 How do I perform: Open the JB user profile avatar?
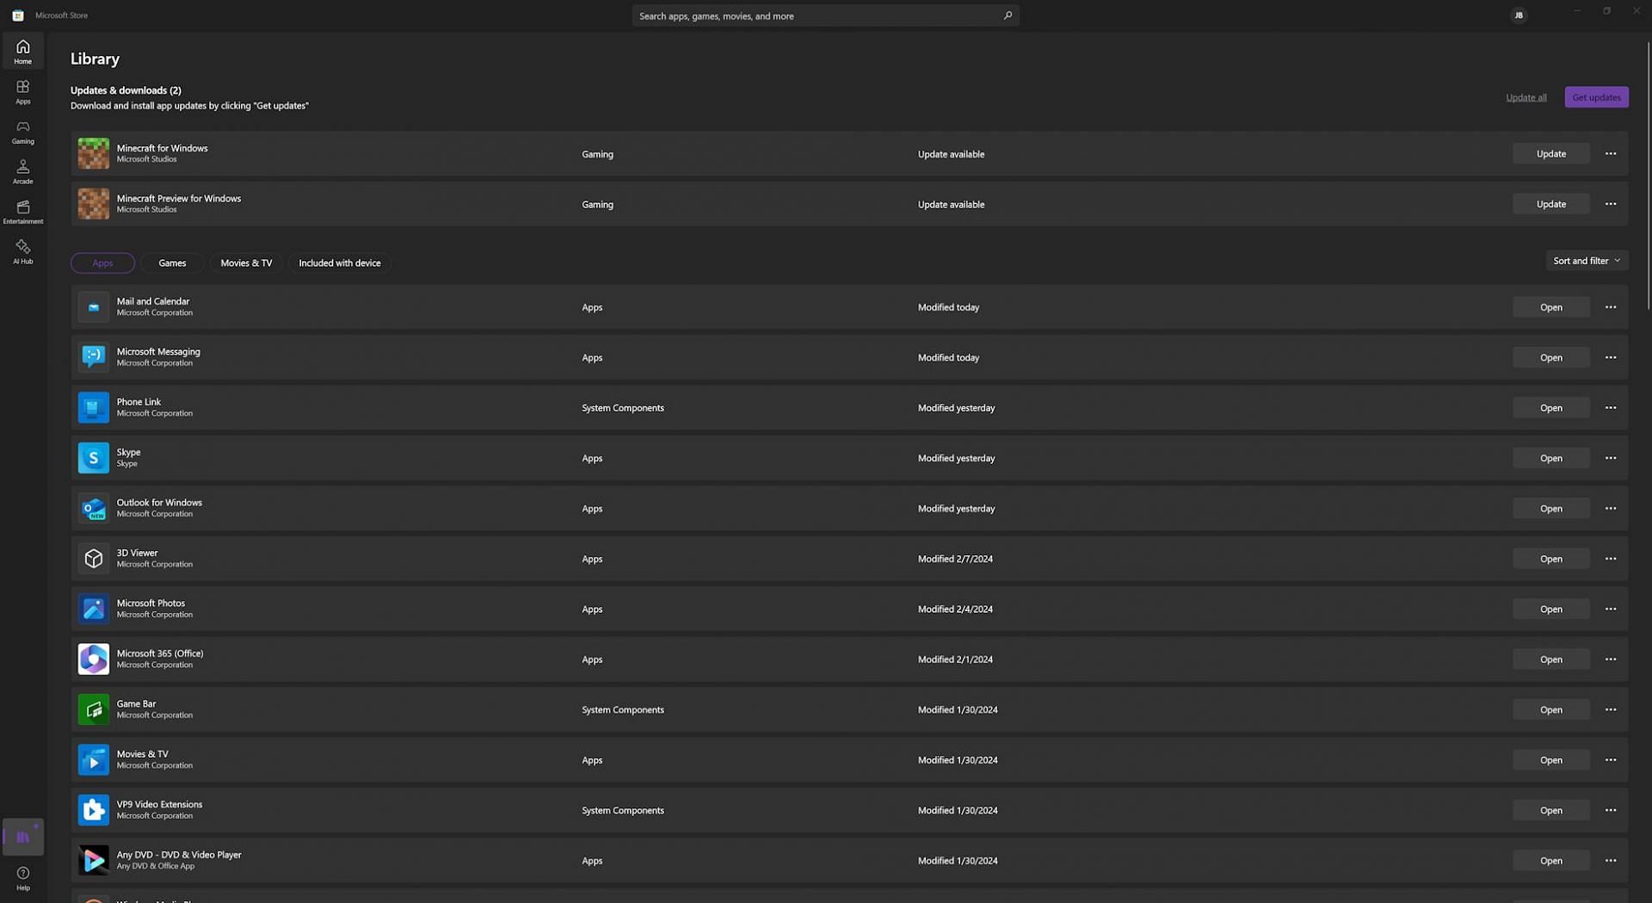coord(1519,15)
